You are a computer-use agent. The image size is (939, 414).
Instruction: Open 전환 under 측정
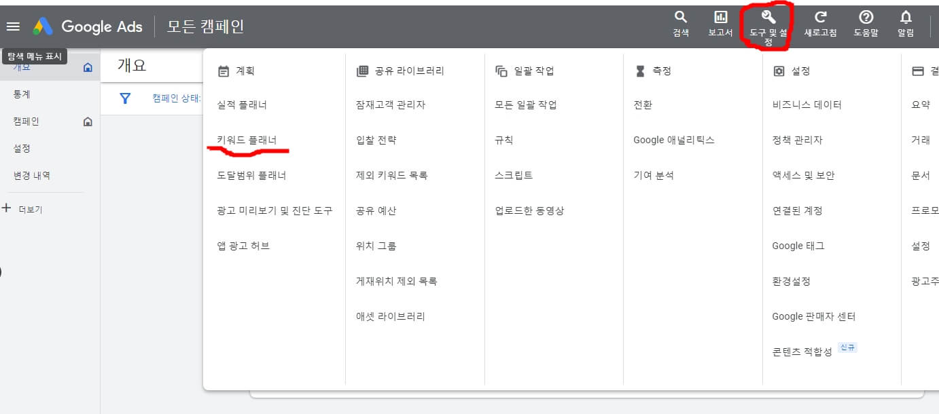click(x=643, y=105)
